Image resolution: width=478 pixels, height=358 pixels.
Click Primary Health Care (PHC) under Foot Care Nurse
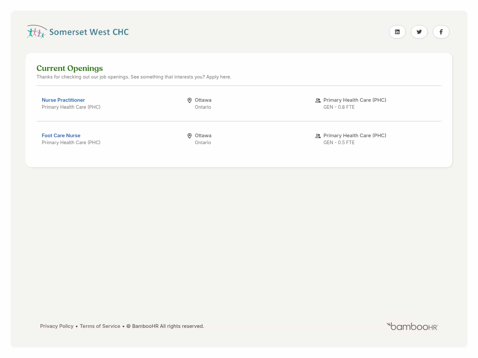point(71,142)
